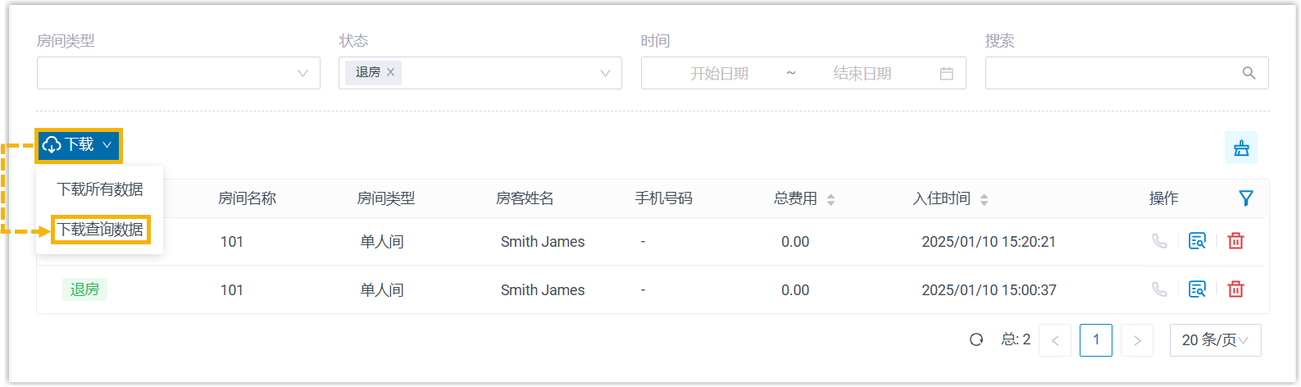View details icon for first row record
This screenshot has height=387, width=1301.
point(1197,241)
